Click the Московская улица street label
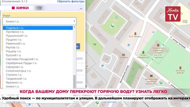This screenshot has width=190, height=107. tap(124, 74)
